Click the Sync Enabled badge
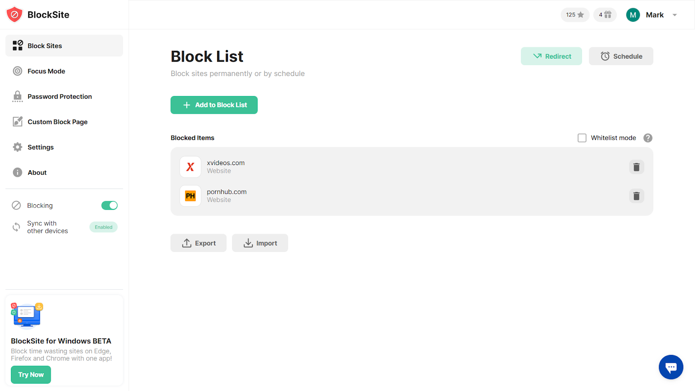Viewport: 695px width, 391px height. (x=103, y=227)
